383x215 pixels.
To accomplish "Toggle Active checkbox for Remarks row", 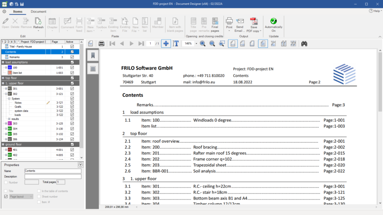I will pos(72,57).
